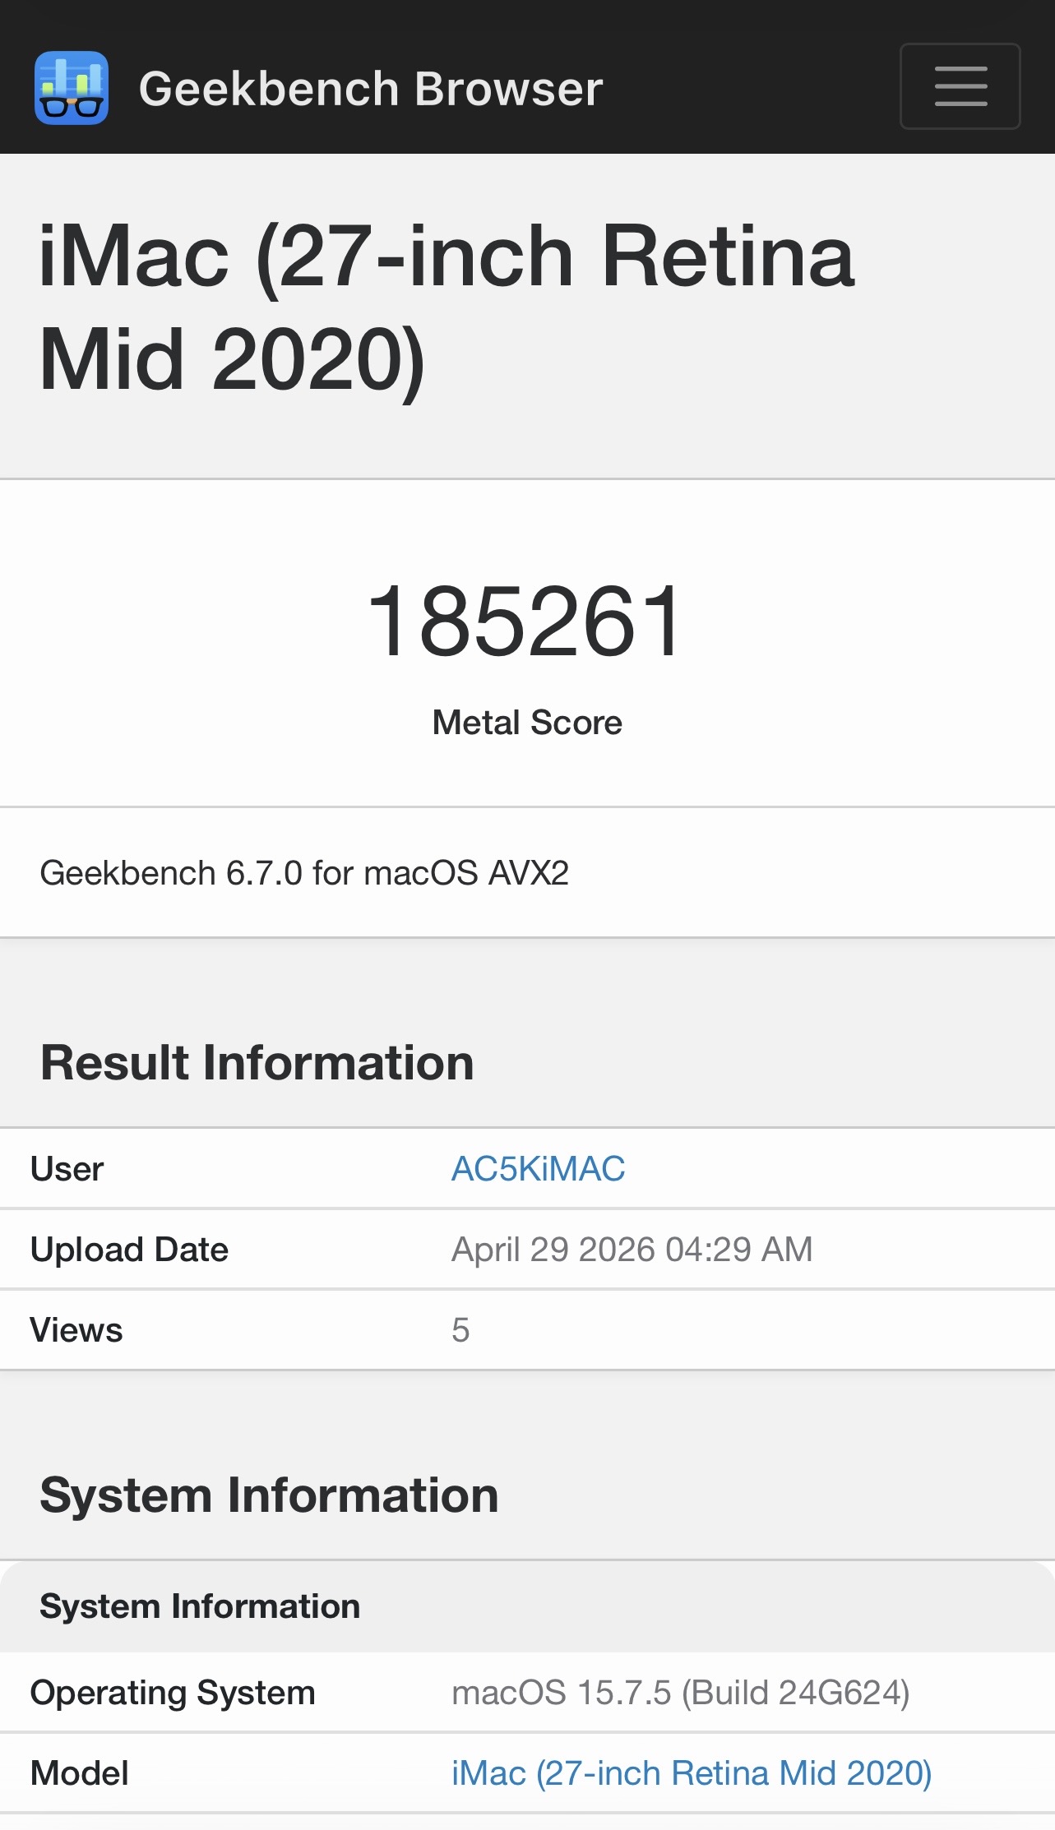Select the macOS 15.7.5 build text
Screen dimensions: 1055x1830
click(681, 1692)
